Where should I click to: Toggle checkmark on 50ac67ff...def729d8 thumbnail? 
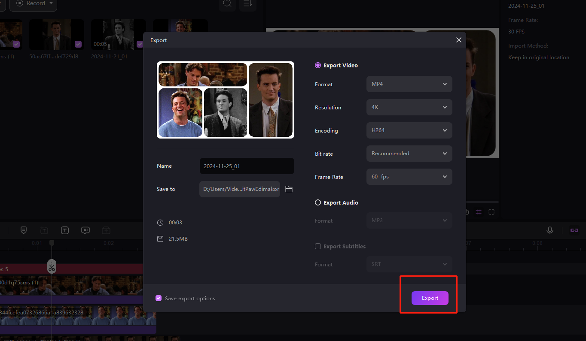point(78,44)
